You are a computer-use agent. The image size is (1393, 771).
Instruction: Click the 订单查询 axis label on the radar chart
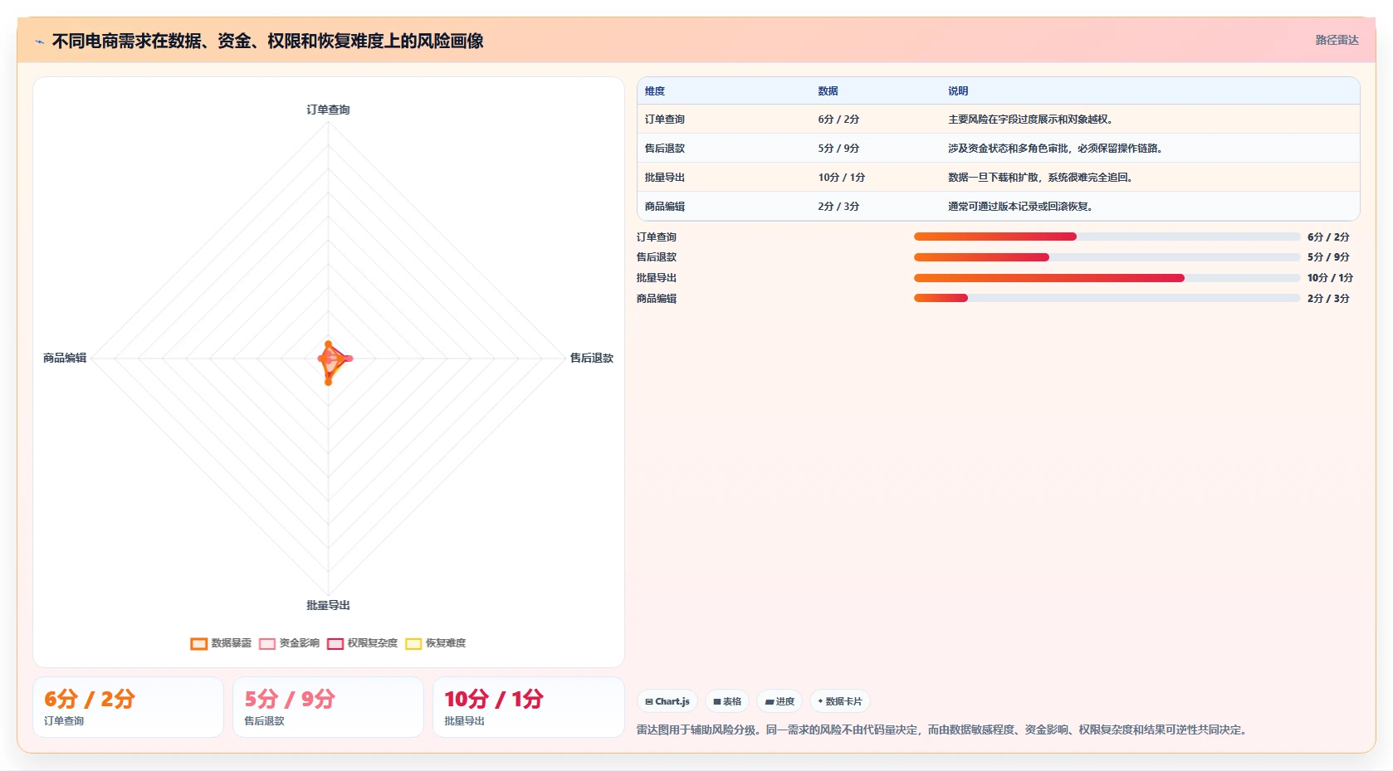tap(328, 110)
